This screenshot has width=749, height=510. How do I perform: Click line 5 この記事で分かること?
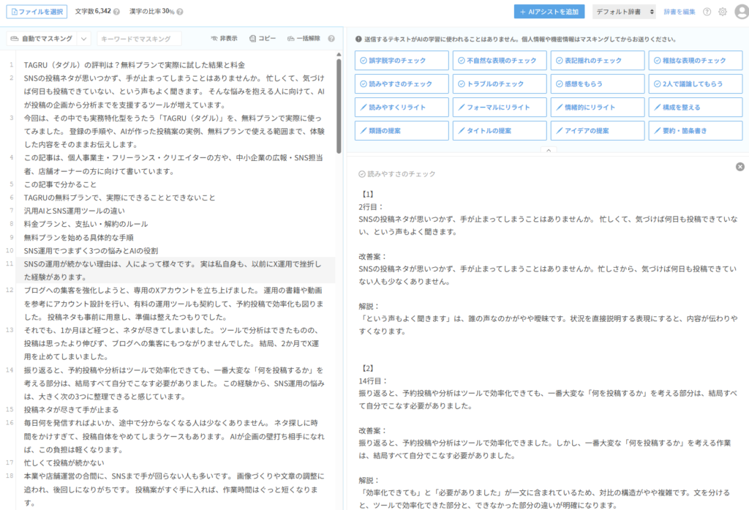click(60, 184)
